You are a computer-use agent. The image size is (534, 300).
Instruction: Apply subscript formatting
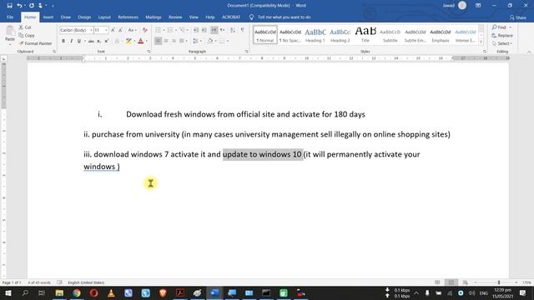[98, 41]
